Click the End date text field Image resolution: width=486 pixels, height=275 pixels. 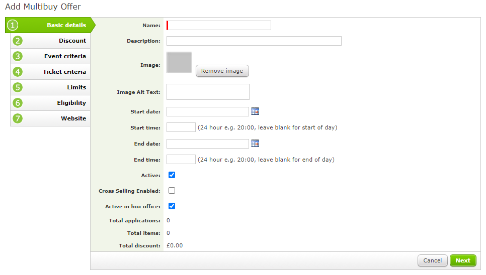click(x=208, y=144)
